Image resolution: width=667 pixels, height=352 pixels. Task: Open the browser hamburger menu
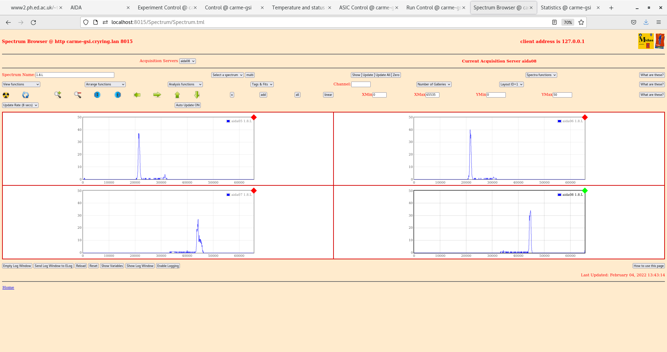[x=659, y=22]
